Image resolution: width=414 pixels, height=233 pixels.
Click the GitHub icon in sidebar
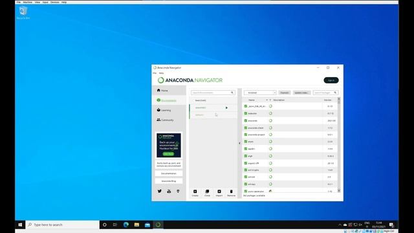click(x=179, y=191)
